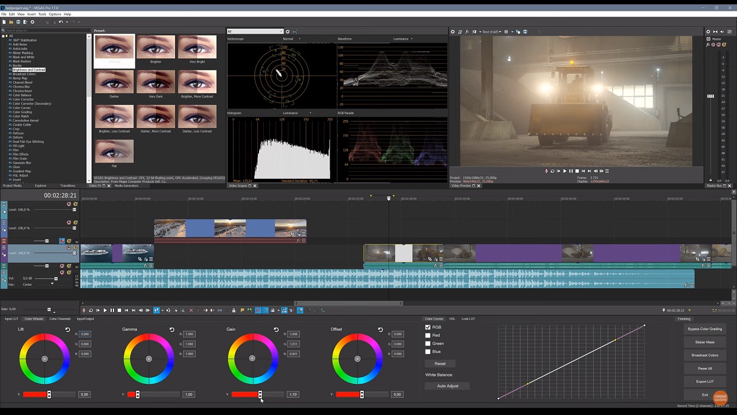This screenshot has width=737, height=415.
Task: Open the video scopes 'All' dropdown
Action: 255,32
